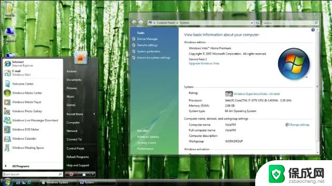Open Performance link under See also

pos(145,149)
